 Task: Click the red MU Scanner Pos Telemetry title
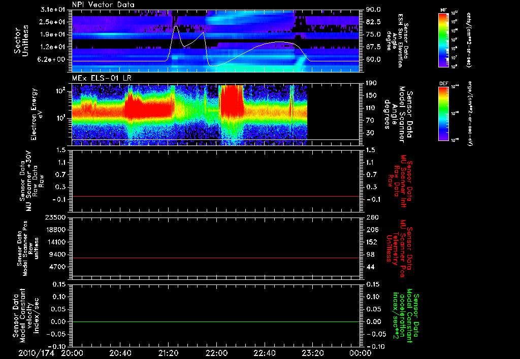(x=399, y=248)
